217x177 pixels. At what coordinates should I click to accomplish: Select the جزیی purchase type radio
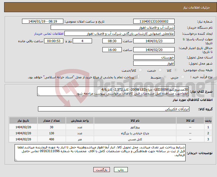183,77
